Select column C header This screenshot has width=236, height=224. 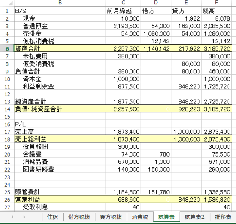123,3
